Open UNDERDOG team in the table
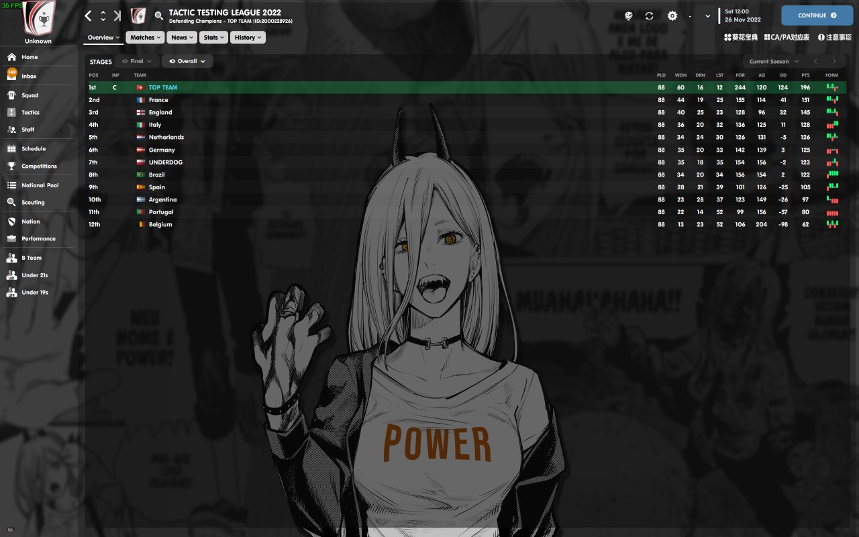Viewport: 859px width, 537px height. pyautogui.click(x=166, y=162)
